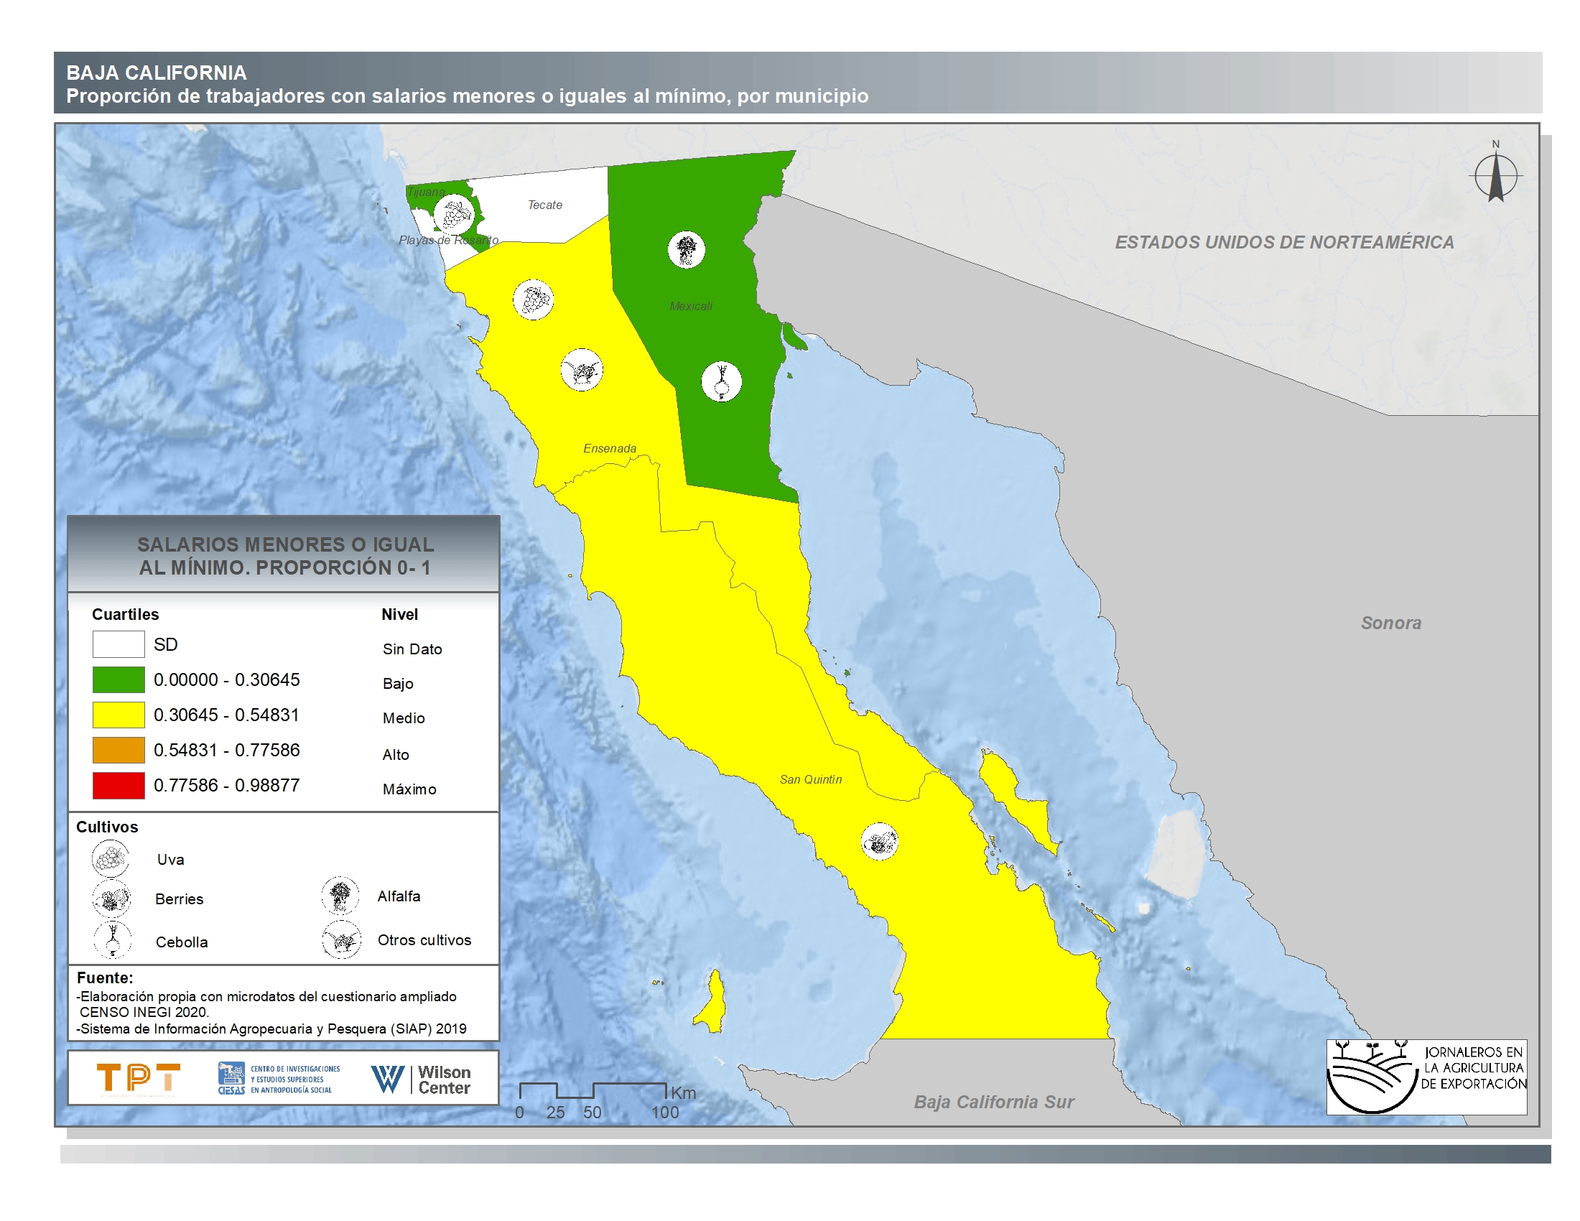Click the onion icon in Mexicali
Screen dimensions: 1580x1221
721,381
